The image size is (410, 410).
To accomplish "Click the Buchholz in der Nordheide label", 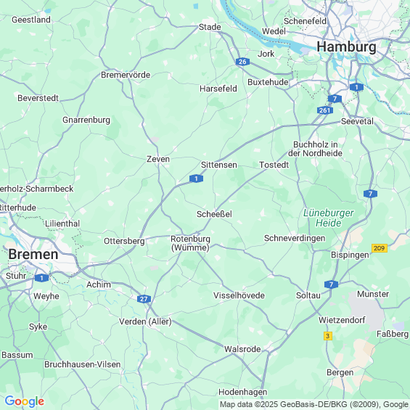I will tap(316, 149).
